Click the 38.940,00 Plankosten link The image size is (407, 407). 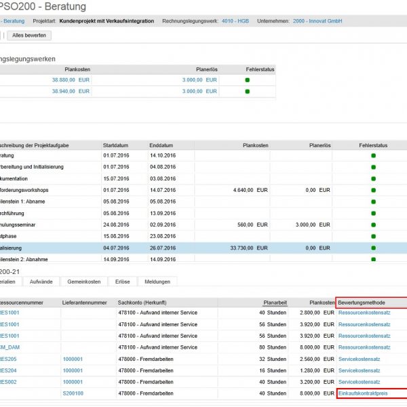tap(64, 92)
